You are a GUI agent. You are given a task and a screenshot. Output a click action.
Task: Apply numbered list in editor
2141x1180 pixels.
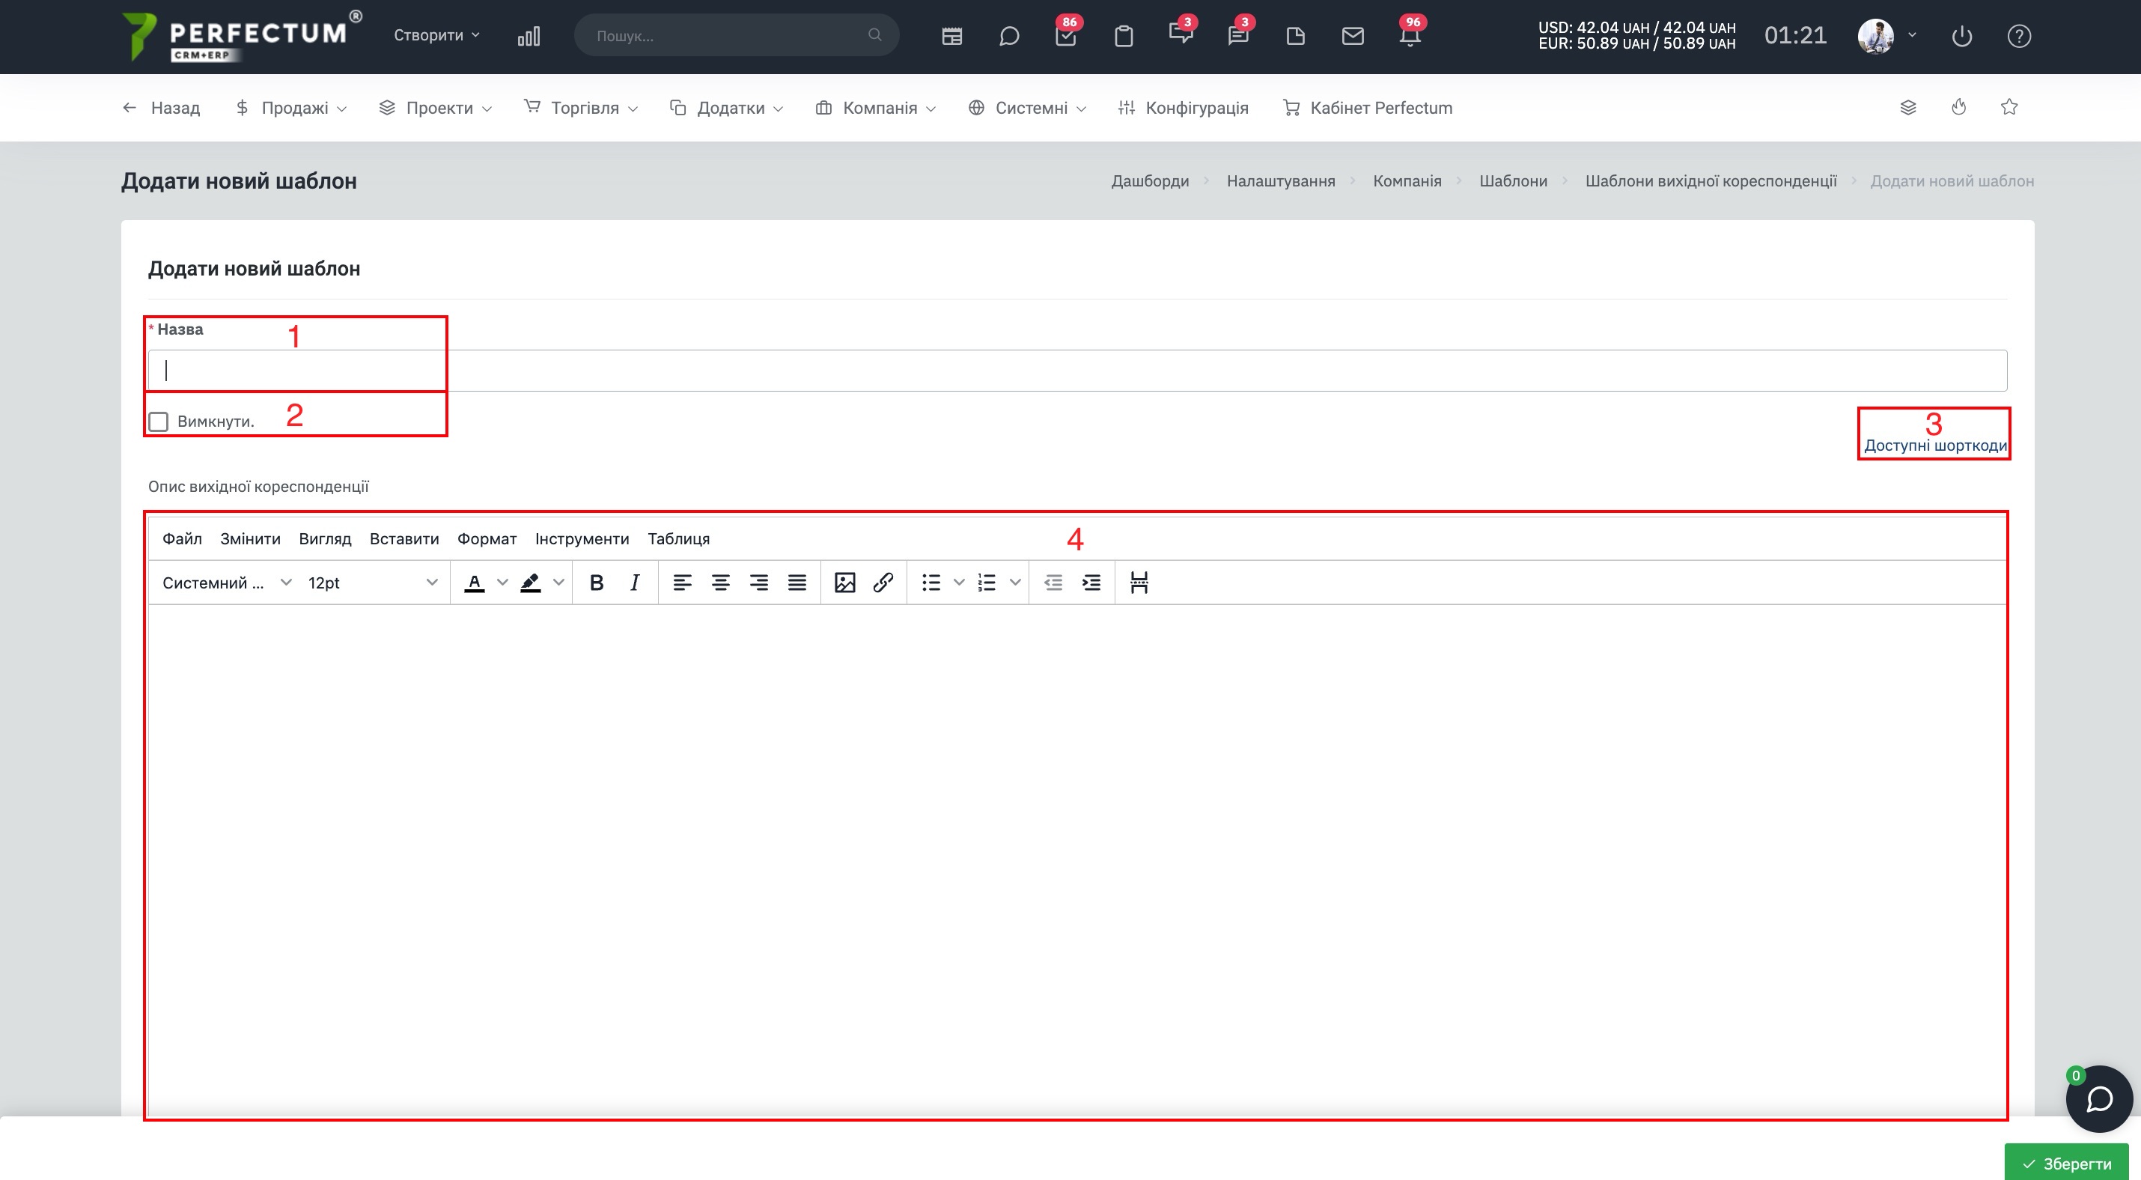click(987, 583)
